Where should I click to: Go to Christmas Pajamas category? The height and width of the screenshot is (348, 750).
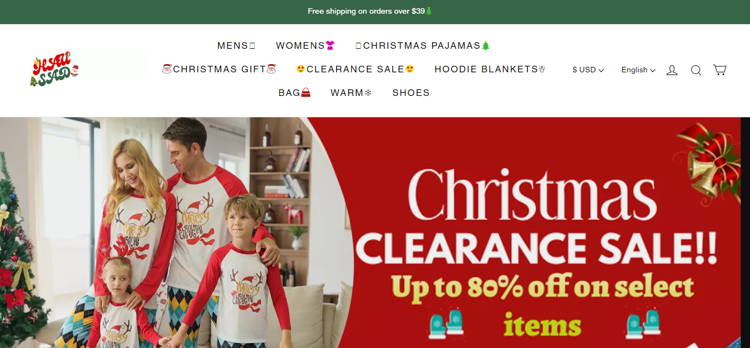(423, 45)
